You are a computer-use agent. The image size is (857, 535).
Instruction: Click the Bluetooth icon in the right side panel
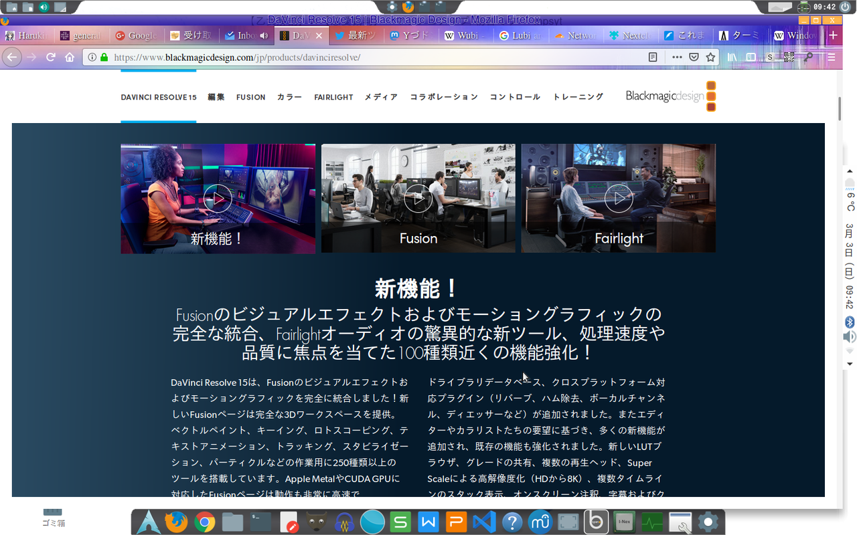[850, 322]
